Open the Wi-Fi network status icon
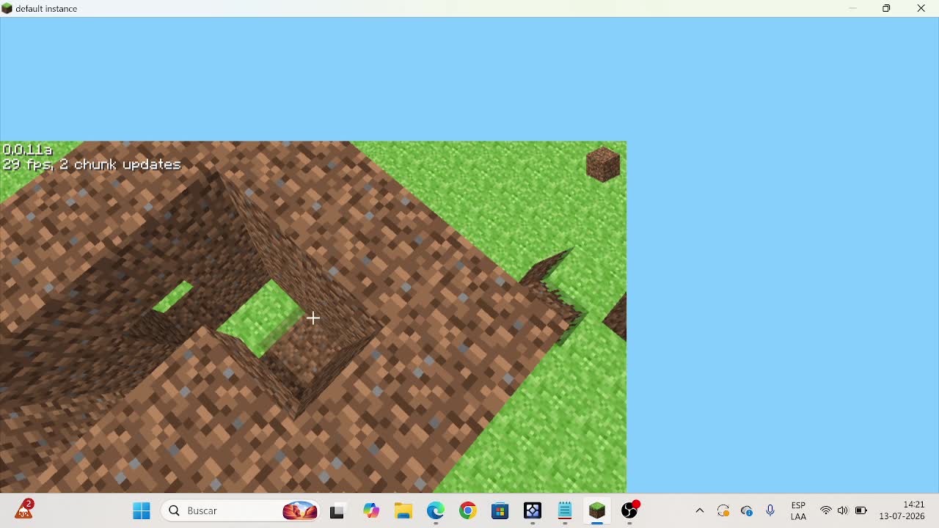 click(826, 510)
